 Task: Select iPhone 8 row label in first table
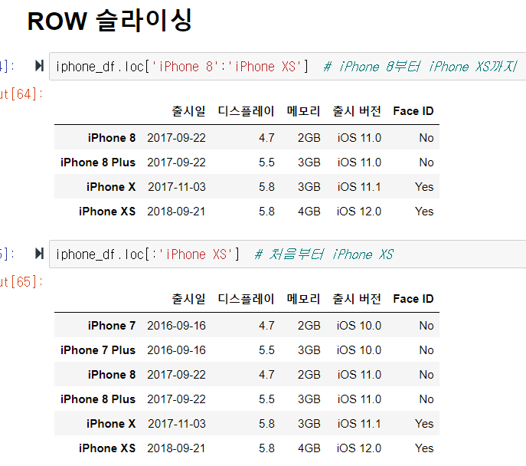[x=112, y=138]
